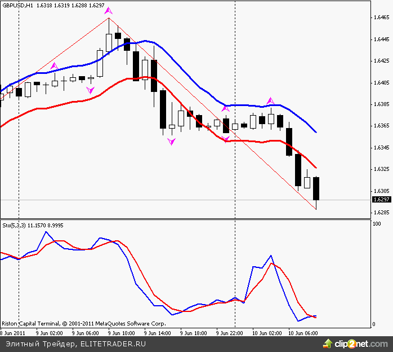Click the up fractal arrow near 10 Jun 02:00
The width and height of the screenshot is (393, 352).
coord(271,100)
